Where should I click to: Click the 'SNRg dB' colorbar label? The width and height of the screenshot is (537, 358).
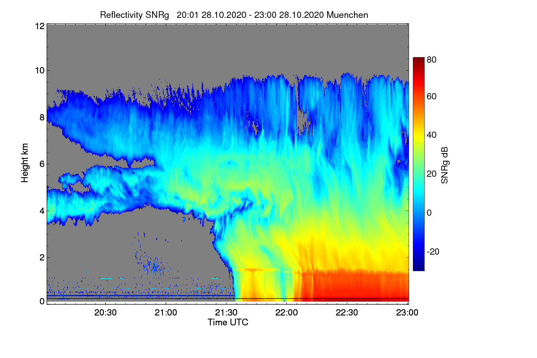(x=445, y=166)
